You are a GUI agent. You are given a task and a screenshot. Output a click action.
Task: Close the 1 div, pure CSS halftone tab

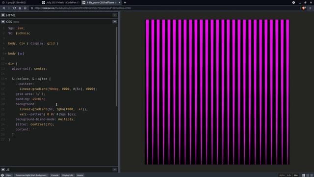tap(120, 2)
